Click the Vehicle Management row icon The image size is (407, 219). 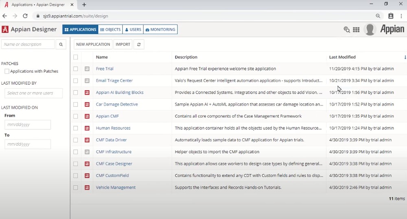pos(87,187)
